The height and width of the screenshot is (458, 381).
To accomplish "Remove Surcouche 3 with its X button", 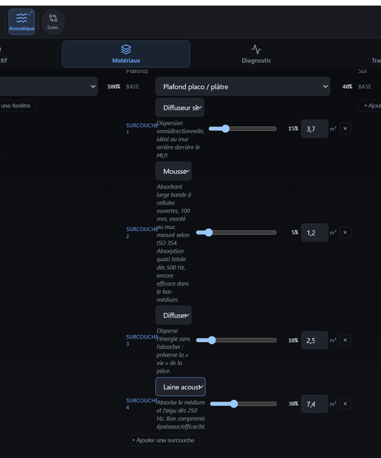I will point(345,340).
